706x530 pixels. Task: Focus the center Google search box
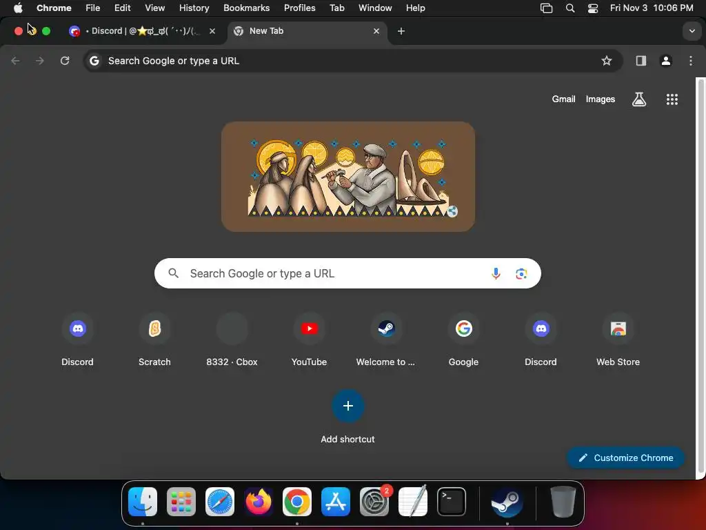(x=347, y=273)
